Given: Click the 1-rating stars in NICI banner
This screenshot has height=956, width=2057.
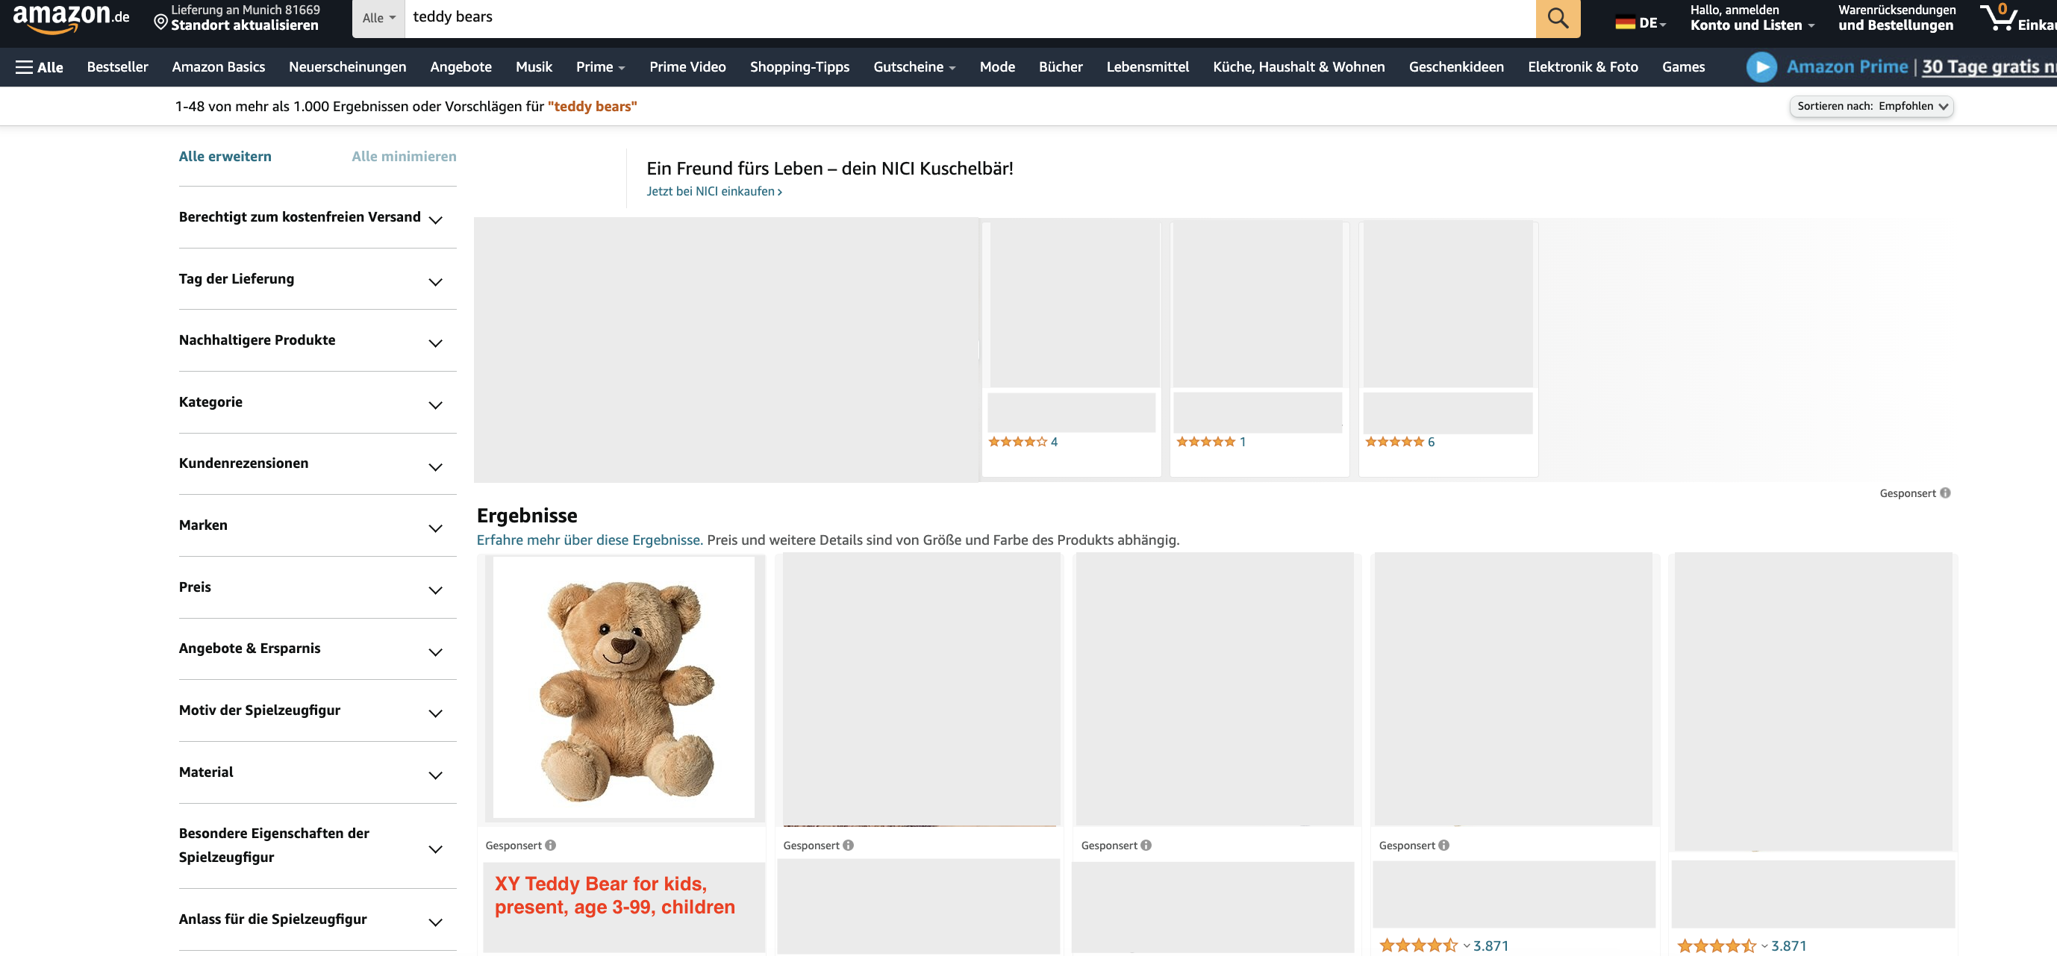Looking at the screenshot, I should coord(1206,442).
